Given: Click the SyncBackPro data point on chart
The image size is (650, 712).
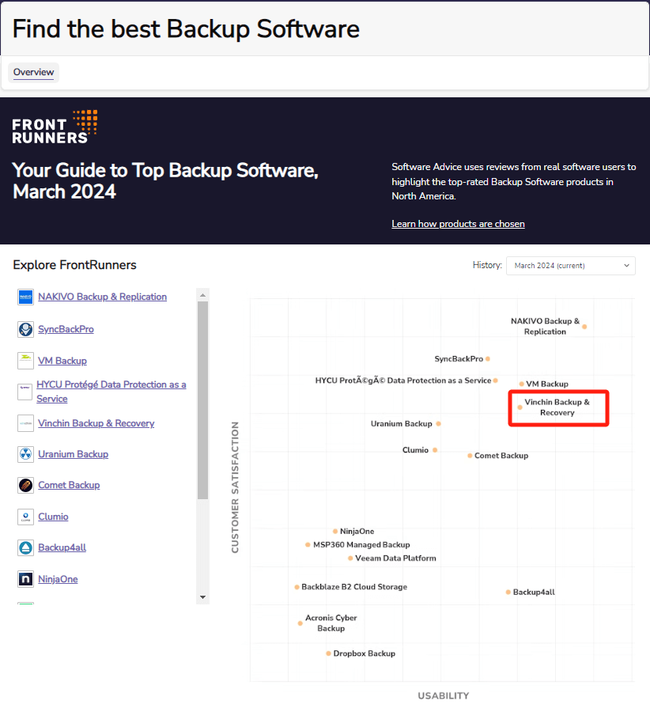Looking at the screenshot, I should 488,358.
